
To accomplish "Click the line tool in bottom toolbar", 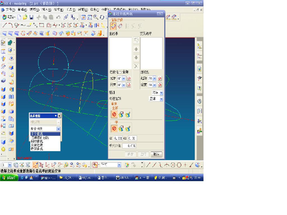I will tap(148, 165).
